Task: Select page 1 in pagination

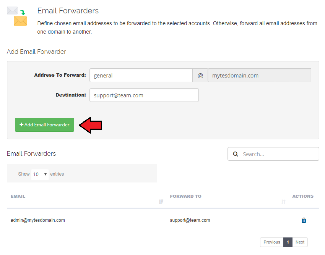Action: [288, 242]
